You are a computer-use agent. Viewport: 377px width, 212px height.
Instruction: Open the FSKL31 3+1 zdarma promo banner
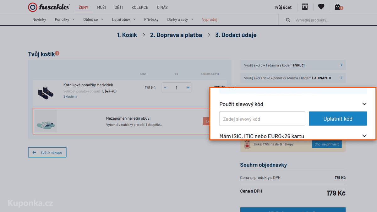pos(293,65)
